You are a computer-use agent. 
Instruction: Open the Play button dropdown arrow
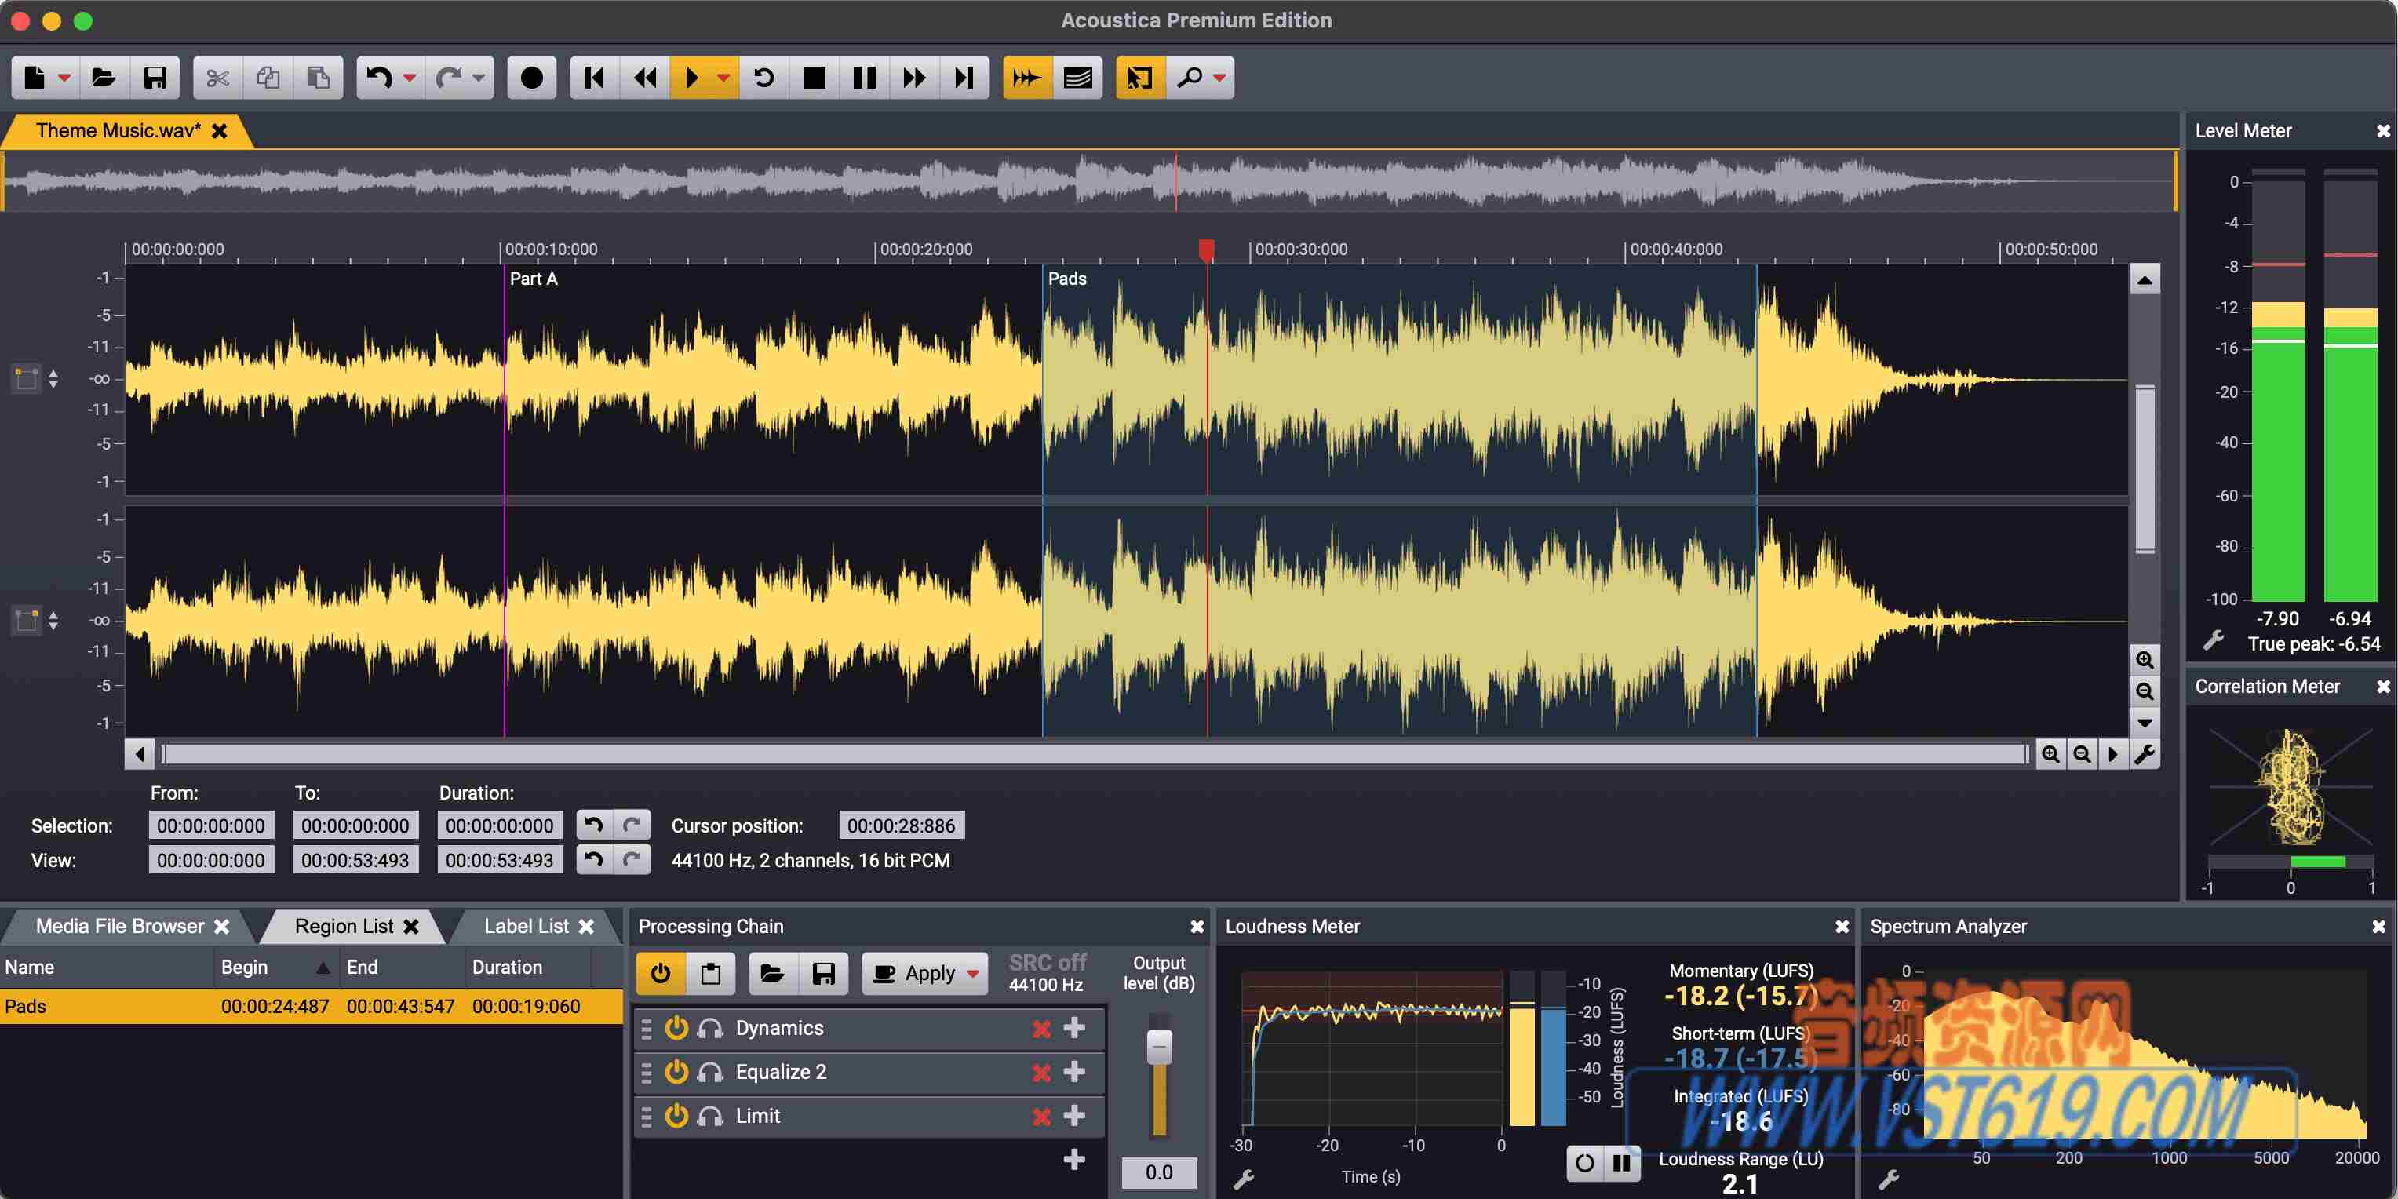click(x=725, y=77)
